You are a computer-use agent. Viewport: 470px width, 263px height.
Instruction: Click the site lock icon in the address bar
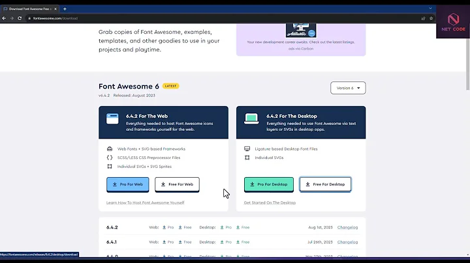click(29, 18)
